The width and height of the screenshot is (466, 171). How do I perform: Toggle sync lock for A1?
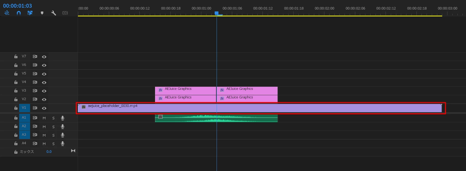[35, 118]
